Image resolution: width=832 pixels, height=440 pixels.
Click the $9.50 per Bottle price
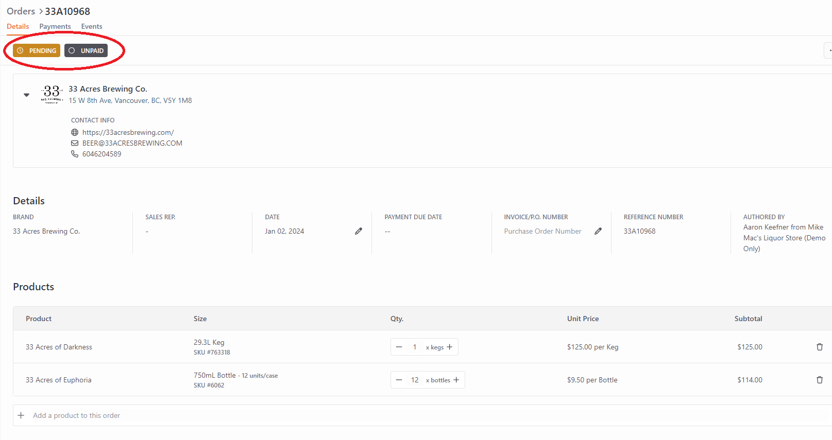click(x=592, y=380)
